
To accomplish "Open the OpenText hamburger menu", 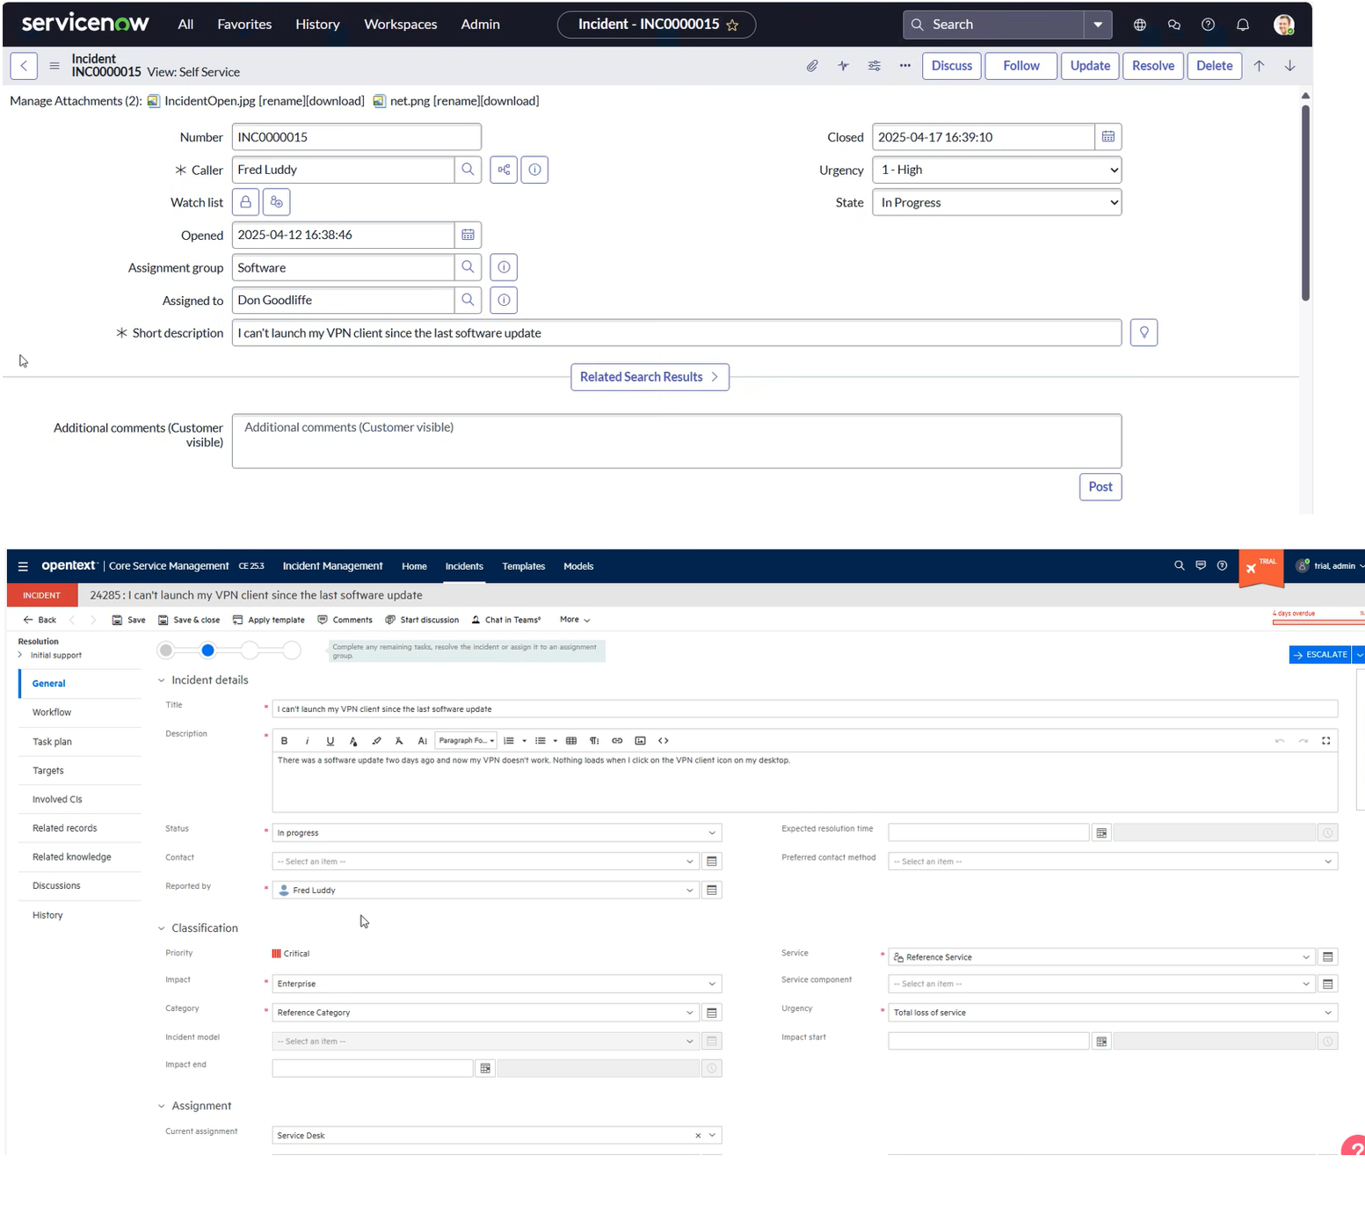I will click(23, 566).
